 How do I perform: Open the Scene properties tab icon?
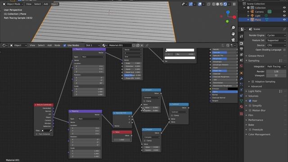[x=241, y=60]
